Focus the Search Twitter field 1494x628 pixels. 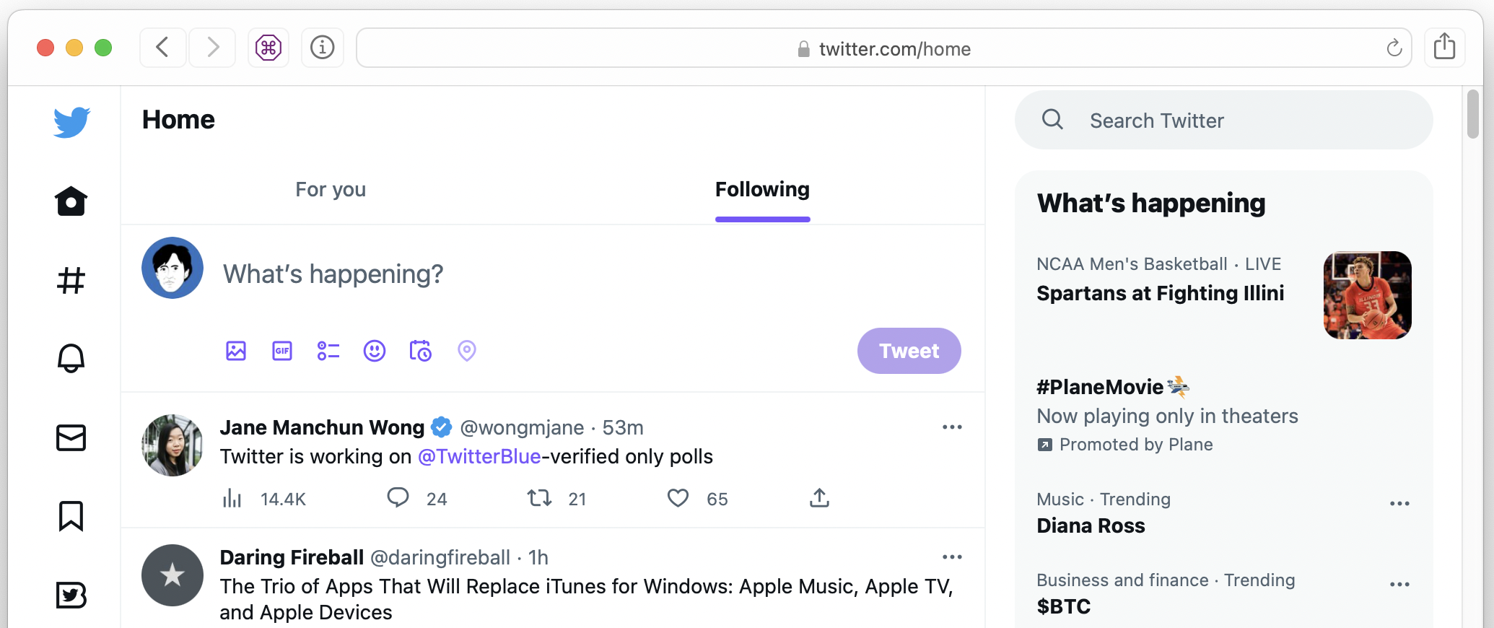1227,121
